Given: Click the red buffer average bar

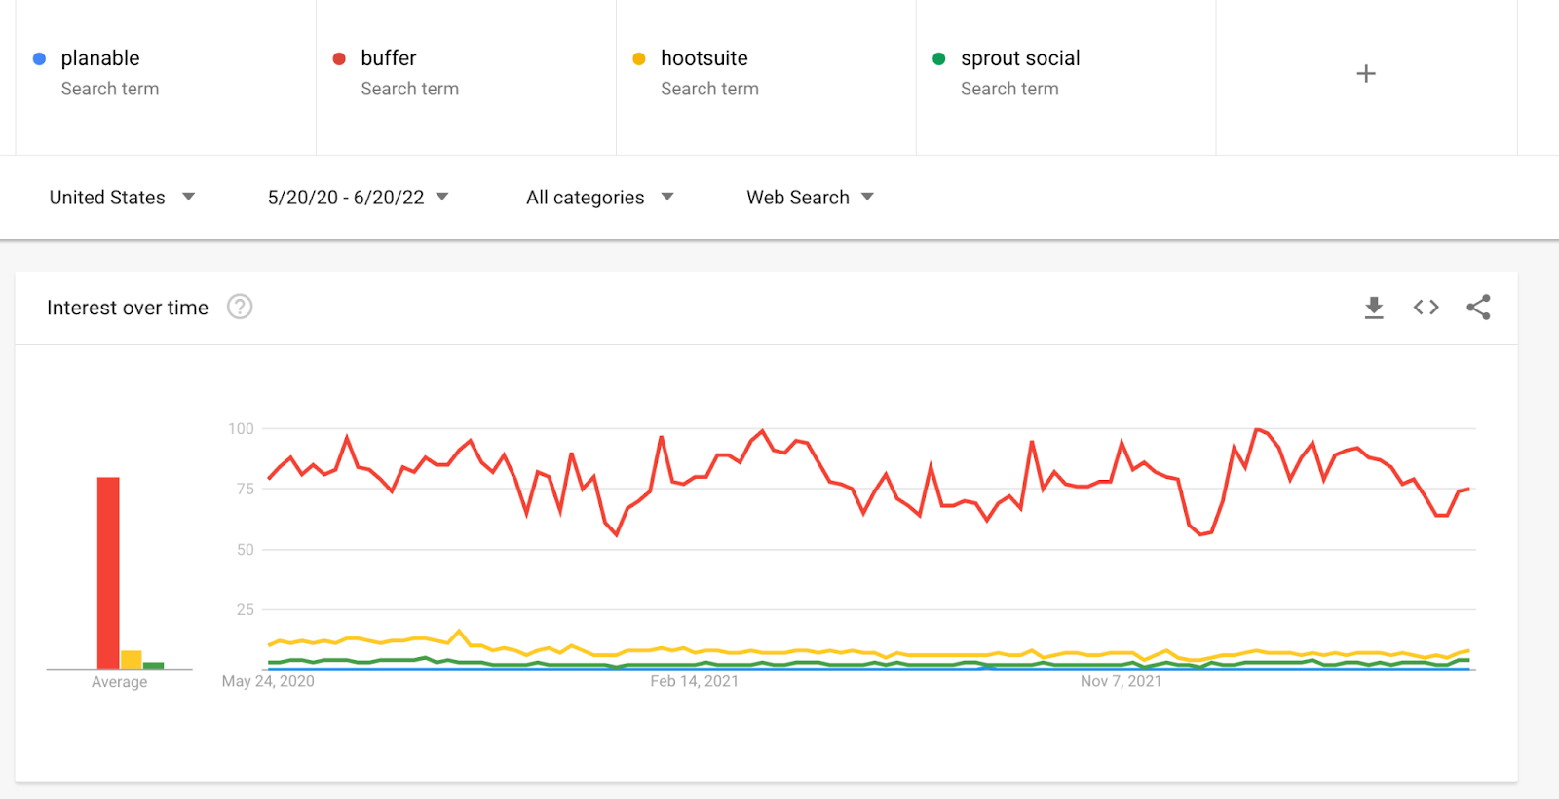Looking at the screenshot, I should [108, 572].
